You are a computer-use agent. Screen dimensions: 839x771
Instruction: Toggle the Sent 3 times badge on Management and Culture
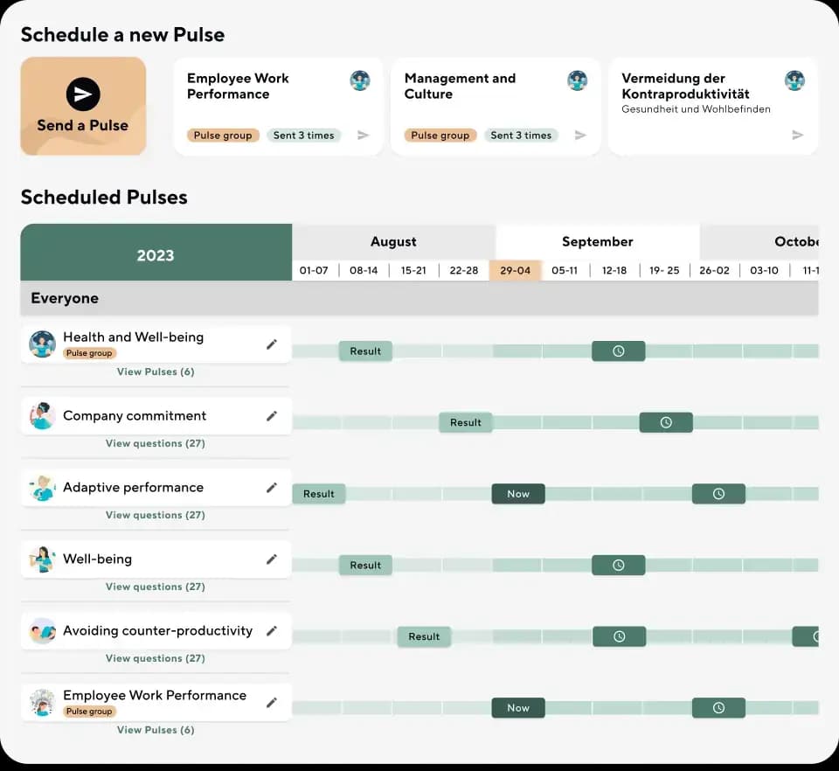[523, 135]
